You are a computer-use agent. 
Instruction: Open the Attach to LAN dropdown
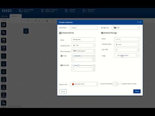pyautogui.click(x=84, y=84)
